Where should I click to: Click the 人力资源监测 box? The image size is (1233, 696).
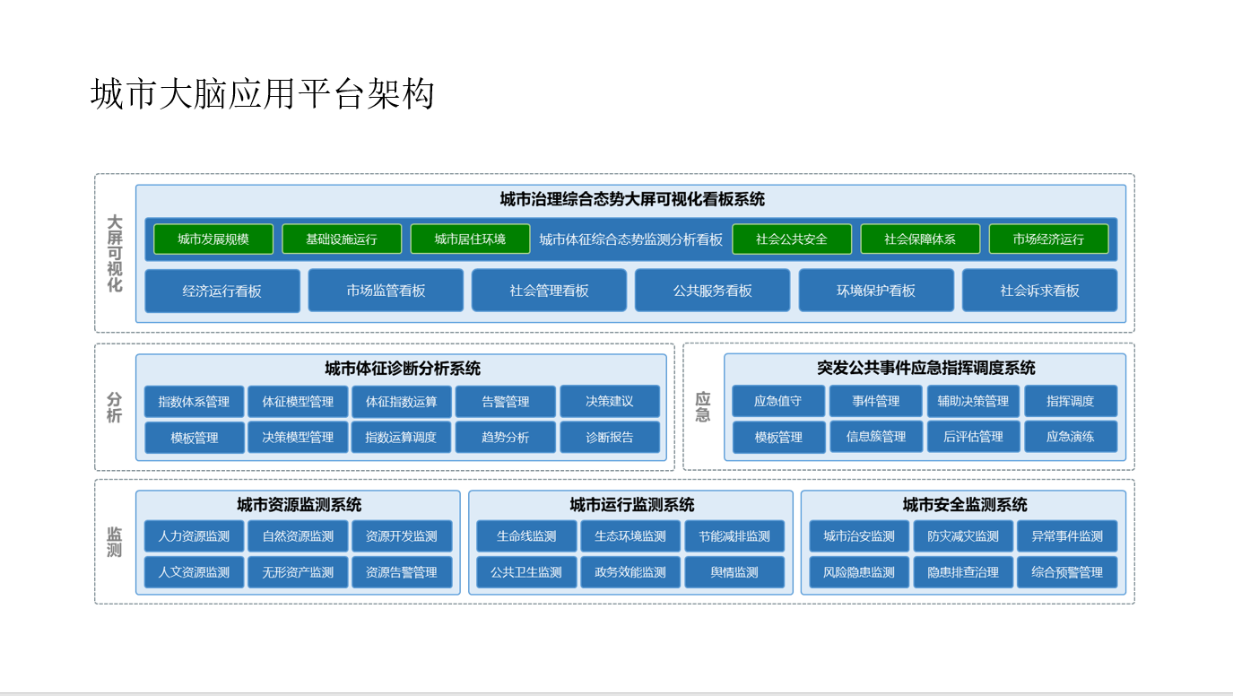tap(195, 536)
